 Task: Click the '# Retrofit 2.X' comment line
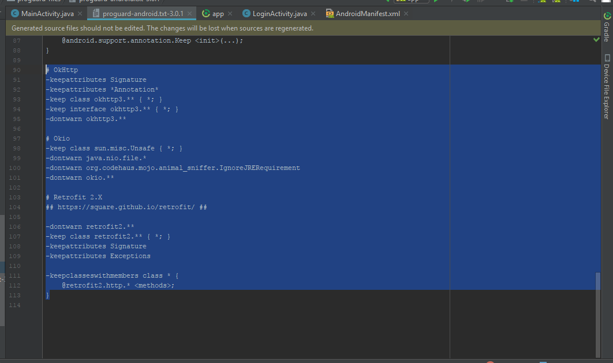74,197
